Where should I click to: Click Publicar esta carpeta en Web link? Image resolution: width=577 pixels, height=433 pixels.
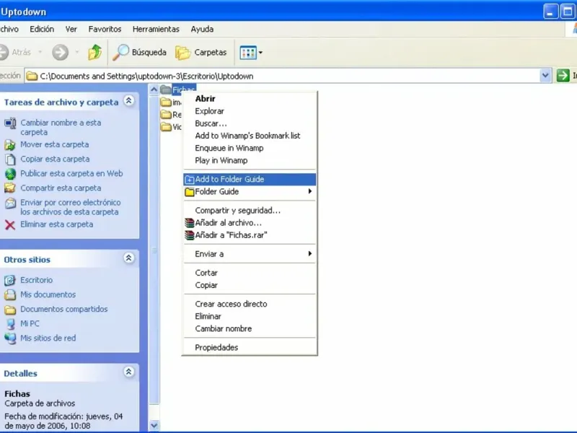(71, 173)
